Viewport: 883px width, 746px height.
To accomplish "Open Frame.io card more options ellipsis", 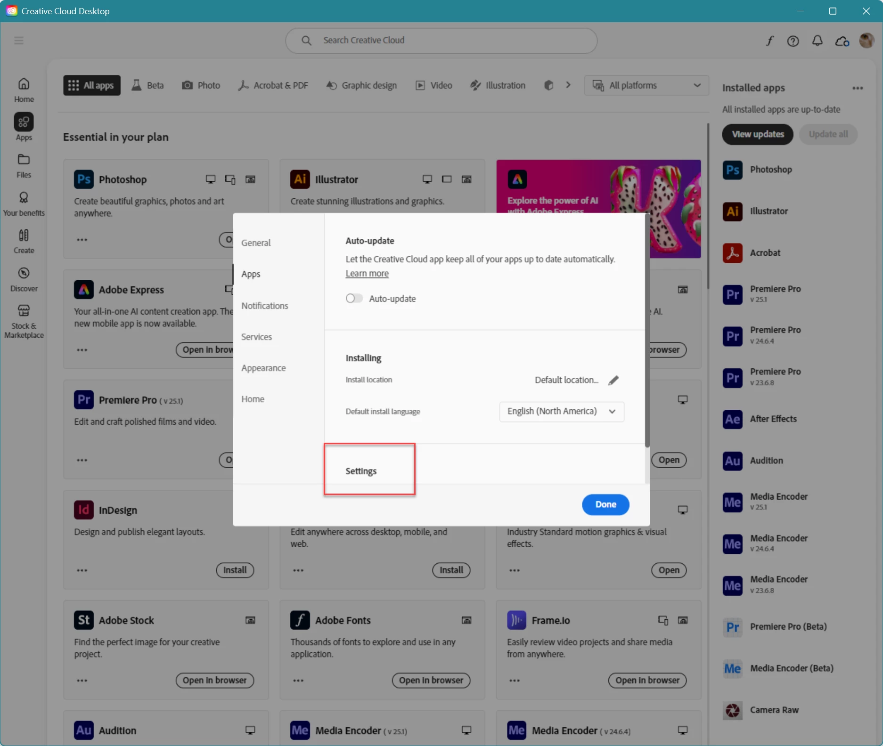I will [515, 681].
